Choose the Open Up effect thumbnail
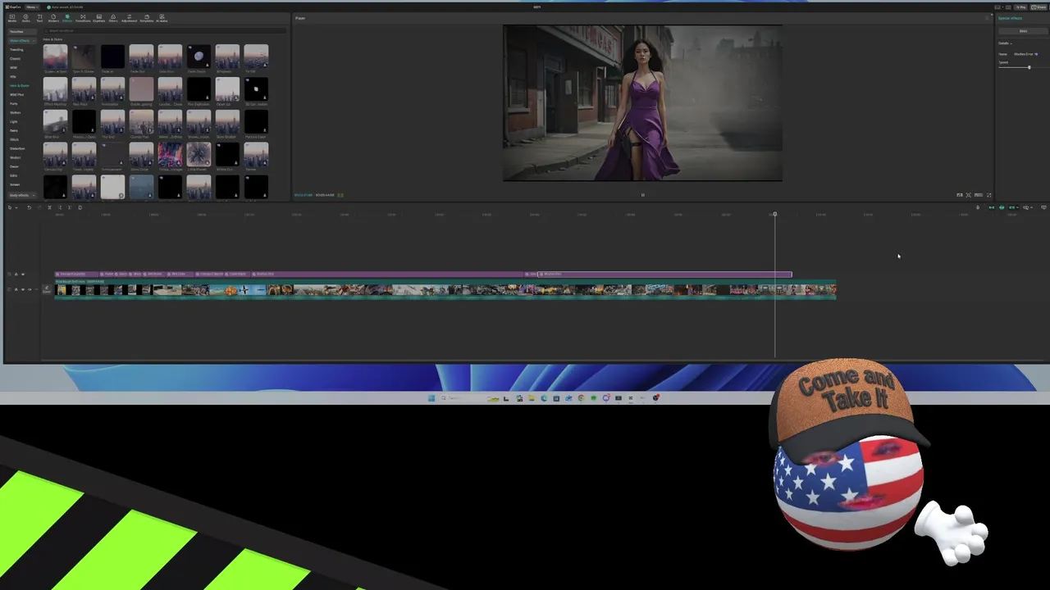Image resolution: width=1050 pixels, height=590 pixels. pyautogui.click(x=227, y=89)
